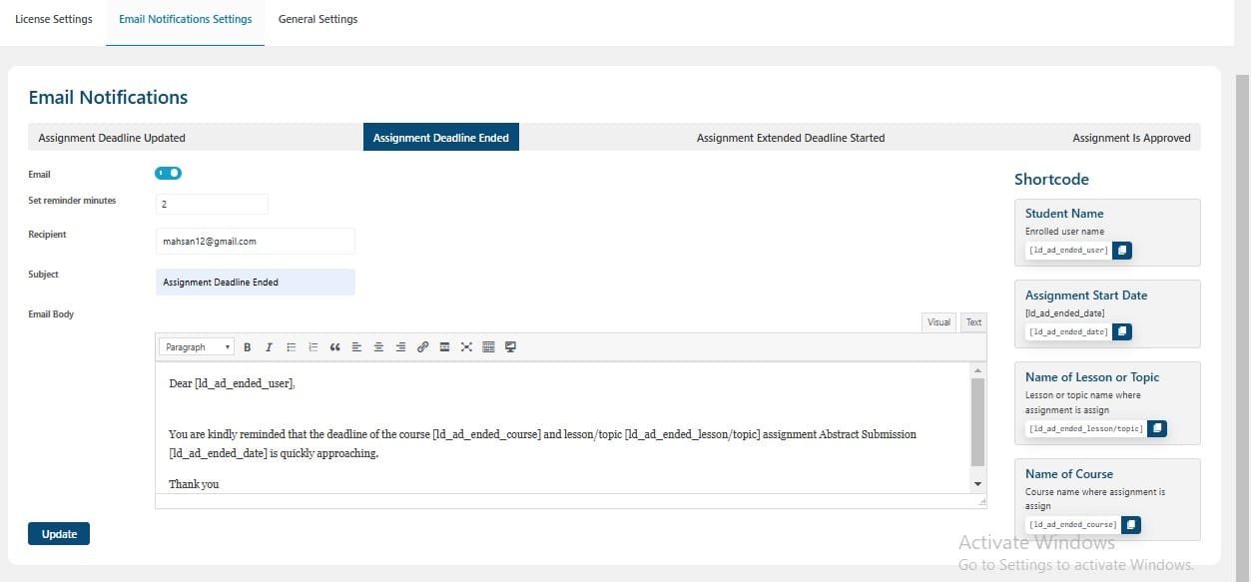
Task: Select the Email Notifications Settings tab
Action: pyautogui.click(x=186, y=19)
